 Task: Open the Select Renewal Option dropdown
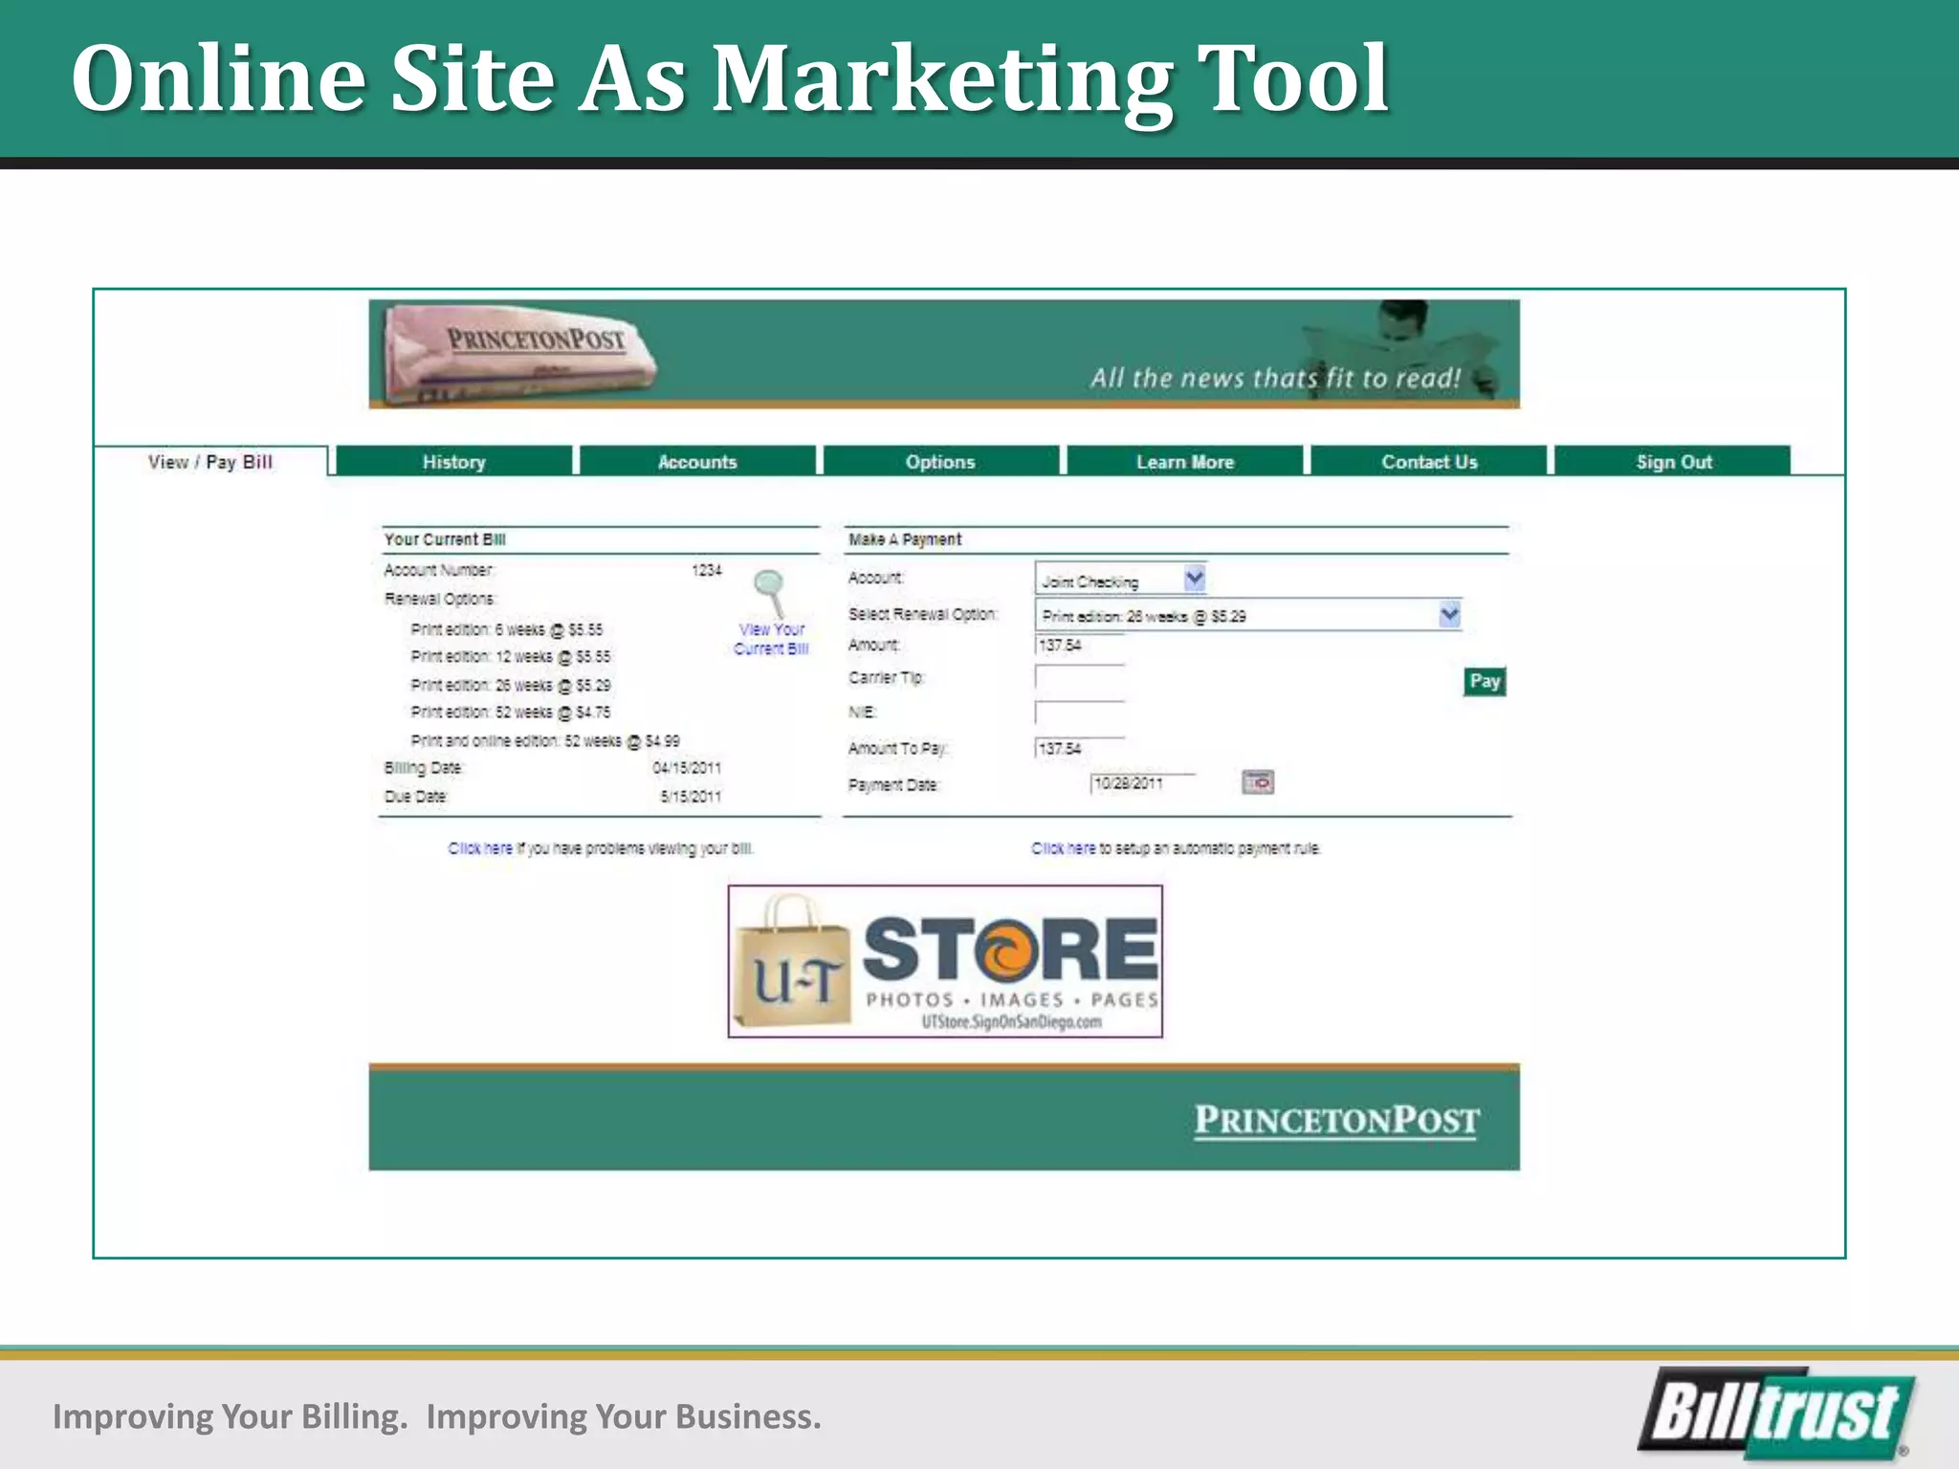pyautogui.click(x=1248, y=615)
